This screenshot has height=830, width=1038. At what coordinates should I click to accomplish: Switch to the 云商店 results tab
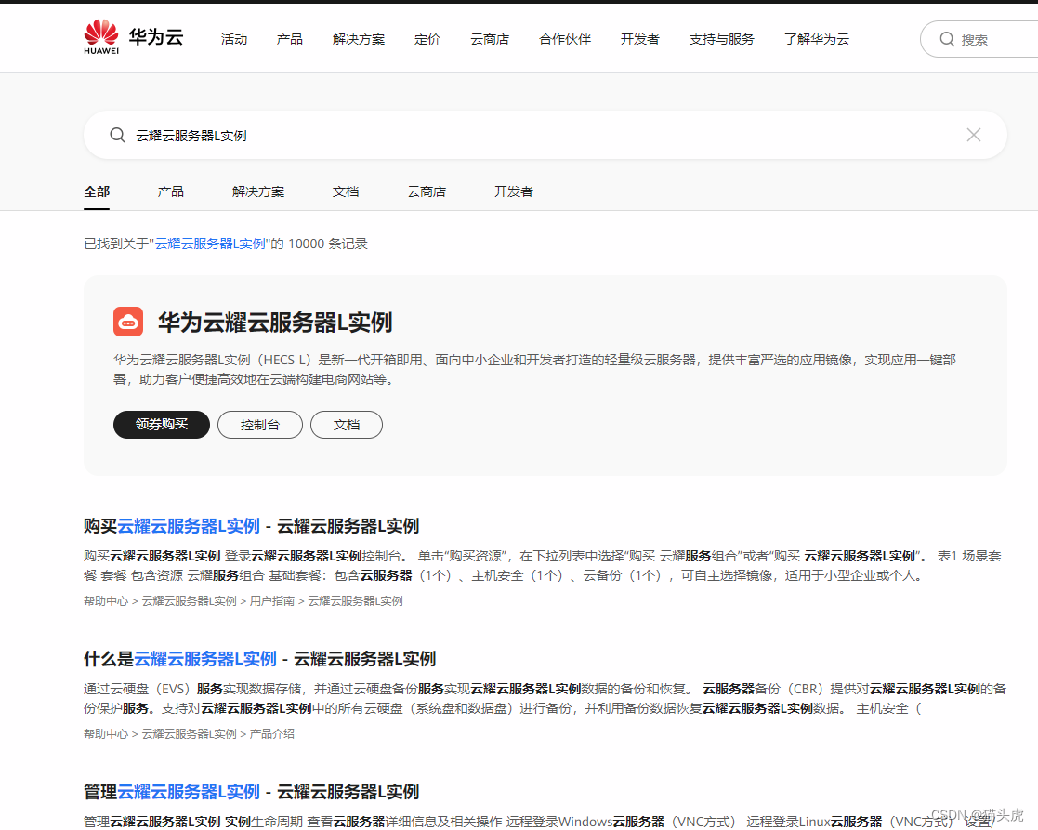[x=427, y=191]
